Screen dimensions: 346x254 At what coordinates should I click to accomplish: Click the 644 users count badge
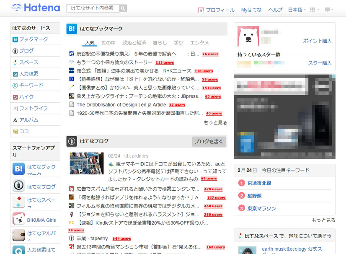tap(122, 239)
